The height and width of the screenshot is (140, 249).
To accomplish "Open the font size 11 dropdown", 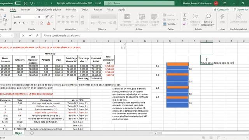I will click(x=44, y=17).
